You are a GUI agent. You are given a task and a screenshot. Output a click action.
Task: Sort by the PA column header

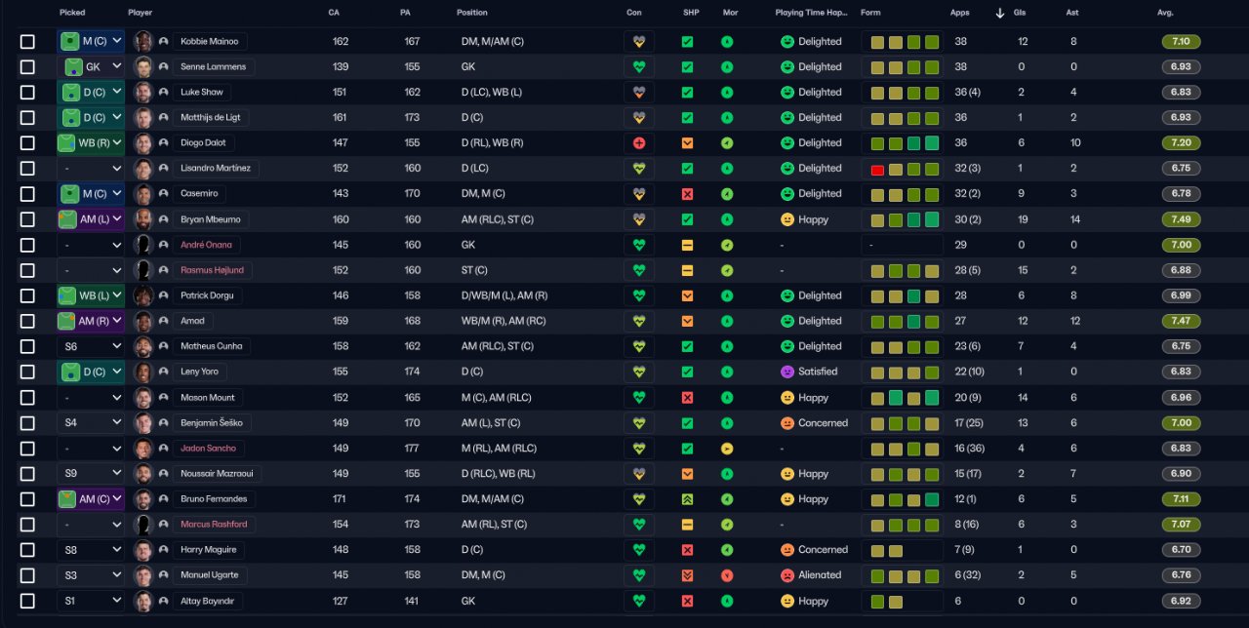tap(405, 13)
